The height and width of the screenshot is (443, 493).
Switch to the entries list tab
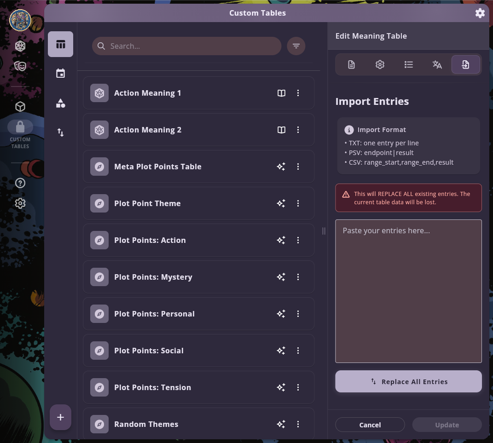(408, 65)
